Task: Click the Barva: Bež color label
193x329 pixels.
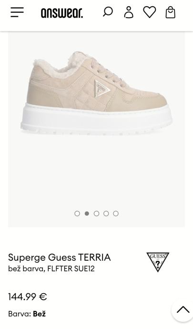Action: click(x=27, y=314)
